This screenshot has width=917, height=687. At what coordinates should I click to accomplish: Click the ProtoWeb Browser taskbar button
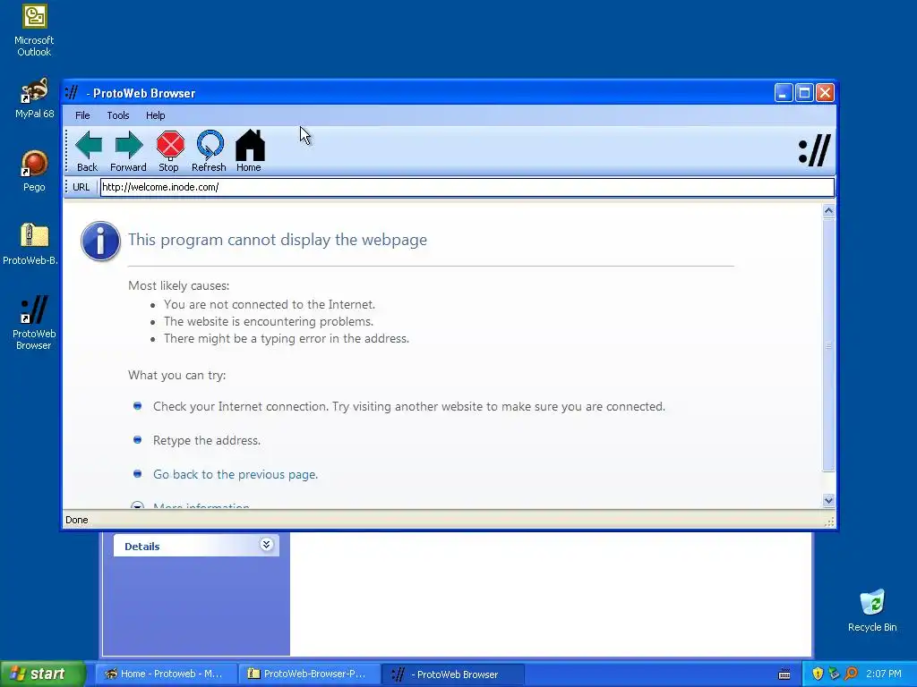pos(453,674)
